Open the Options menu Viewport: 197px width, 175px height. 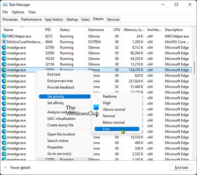(x=18, y=12)
